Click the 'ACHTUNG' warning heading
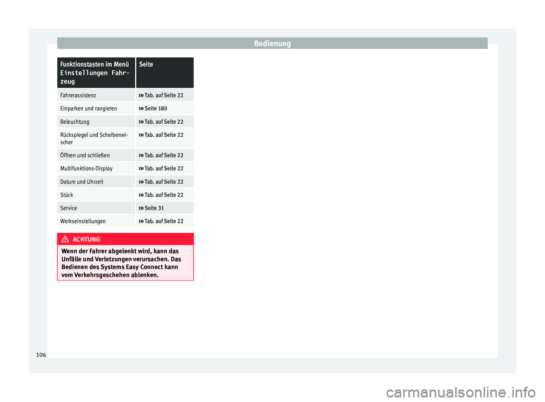The image size is (545, 402). [x=86, y=239]
